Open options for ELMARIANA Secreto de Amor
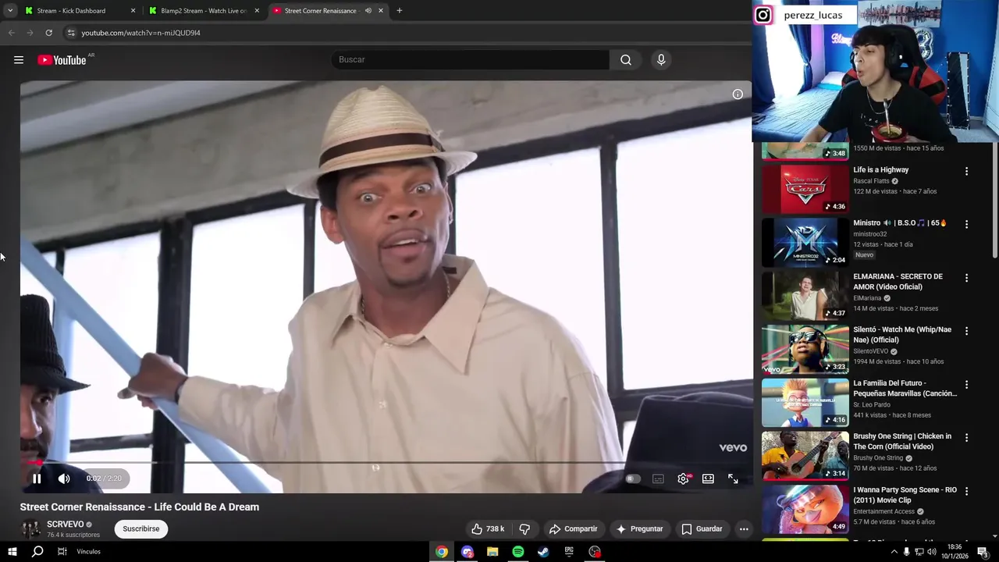This screenshot has height=562, width=999. point(966,278)
